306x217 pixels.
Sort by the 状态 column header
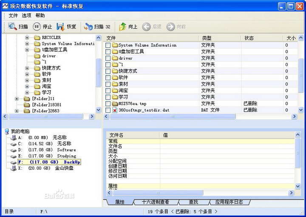(x=262, y=38)
